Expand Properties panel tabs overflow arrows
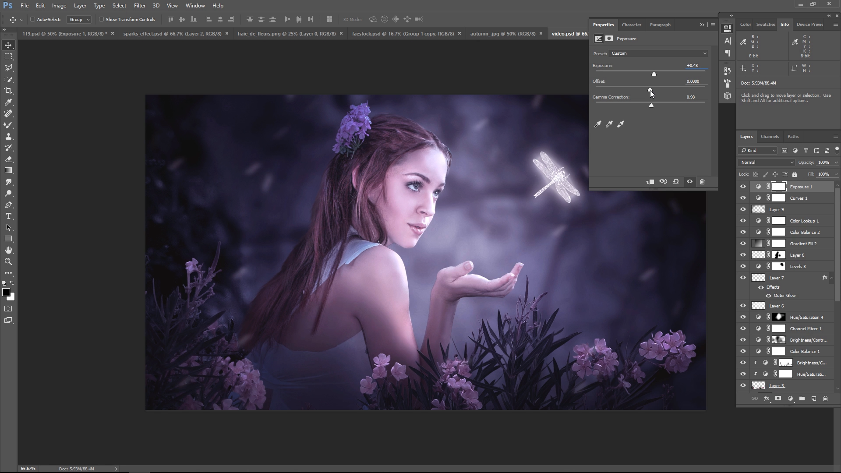Image resolution: width=841 pixels, height=473 pixels. click(x=702, y=25)
